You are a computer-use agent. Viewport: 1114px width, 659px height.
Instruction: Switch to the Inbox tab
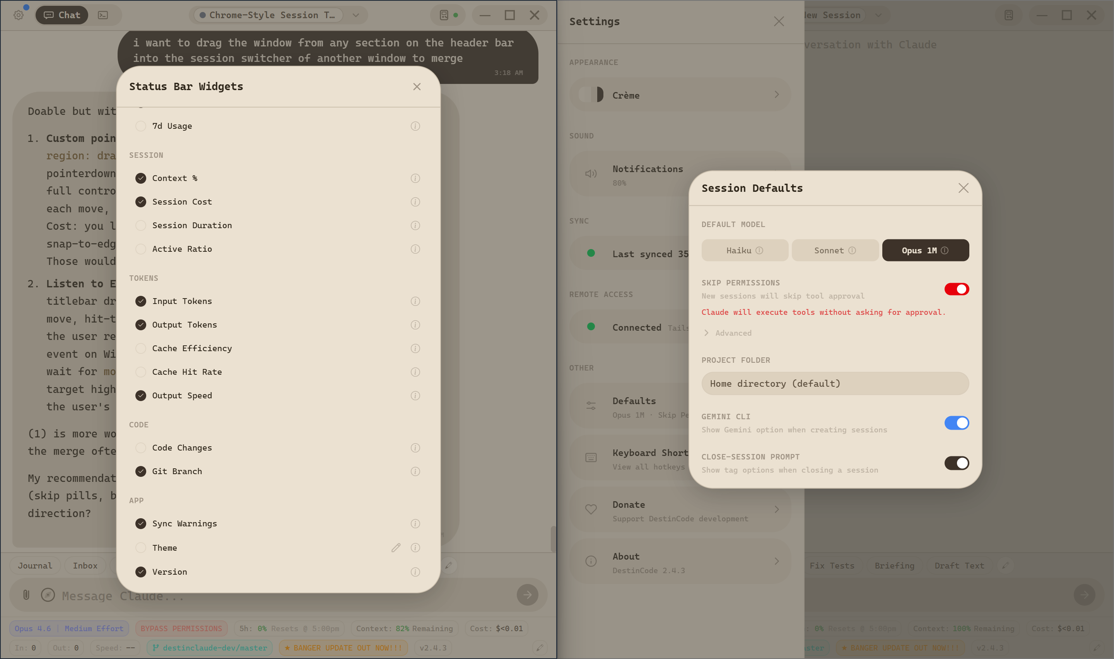[x=85, y=565]
